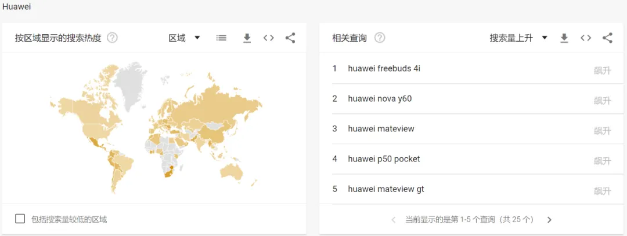Click the Huawei heading text

point(16,7)
